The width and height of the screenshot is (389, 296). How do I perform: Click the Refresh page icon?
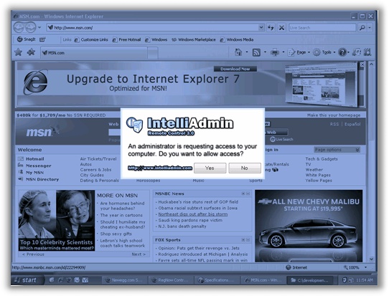[x=271, y=27]
